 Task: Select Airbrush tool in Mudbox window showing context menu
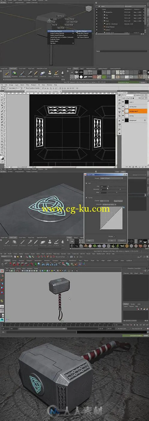30,74
